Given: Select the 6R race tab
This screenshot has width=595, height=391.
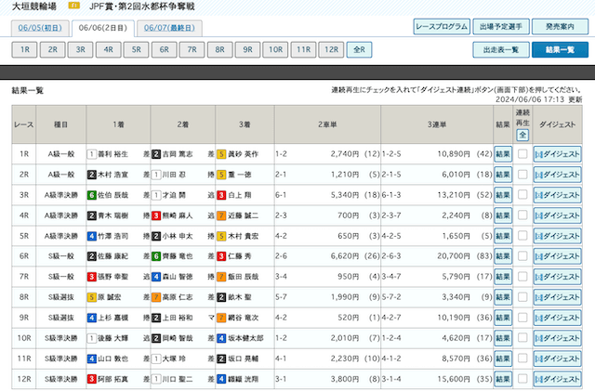Looking at the screenshot, I should click(164, 49).
